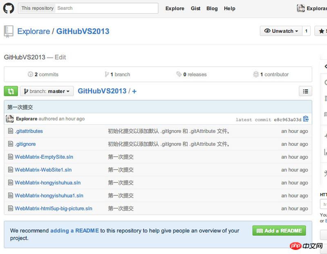Viewport: 327px width, 254px height.
Task: Click the commit message for WebMatrix-hongyishuhua1.sln
Action: tap(121, 196)
